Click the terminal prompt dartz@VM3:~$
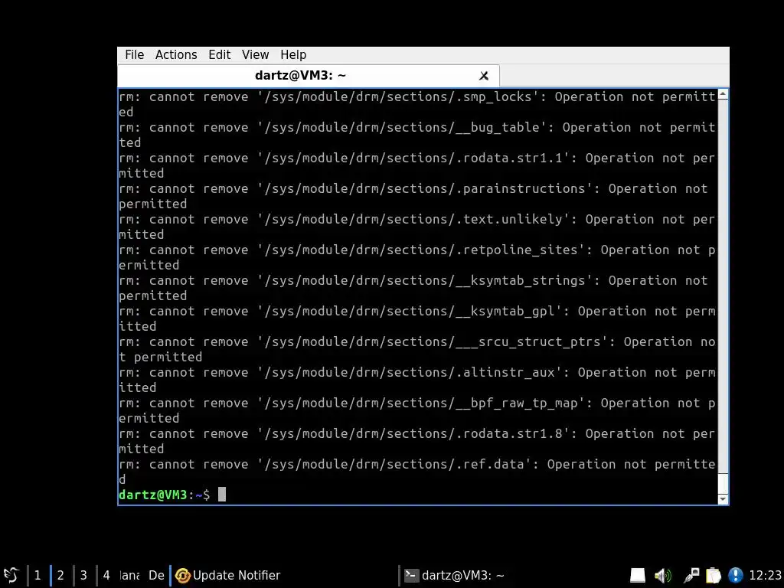This screenshot has width=784, height=588. pos(164,495)
